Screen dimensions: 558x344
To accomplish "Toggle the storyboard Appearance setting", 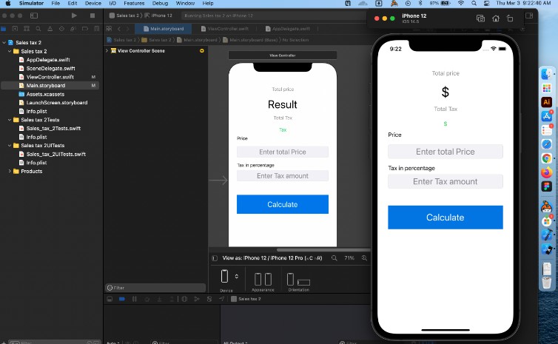I will [x=263, y=280].
